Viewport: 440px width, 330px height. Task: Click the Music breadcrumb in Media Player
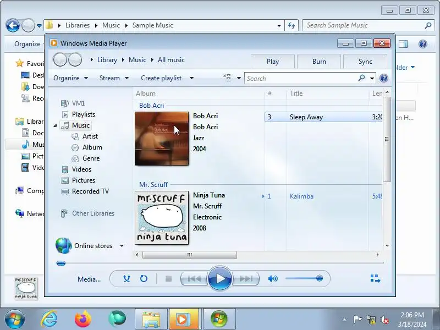pyautogui.click(x=137, y=60)
